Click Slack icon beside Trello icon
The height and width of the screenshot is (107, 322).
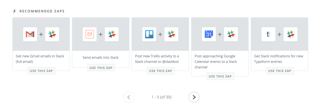[x=171, y=34]
